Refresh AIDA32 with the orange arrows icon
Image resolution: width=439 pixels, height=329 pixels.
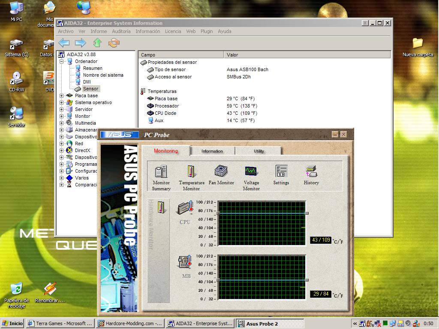(114, 43)
